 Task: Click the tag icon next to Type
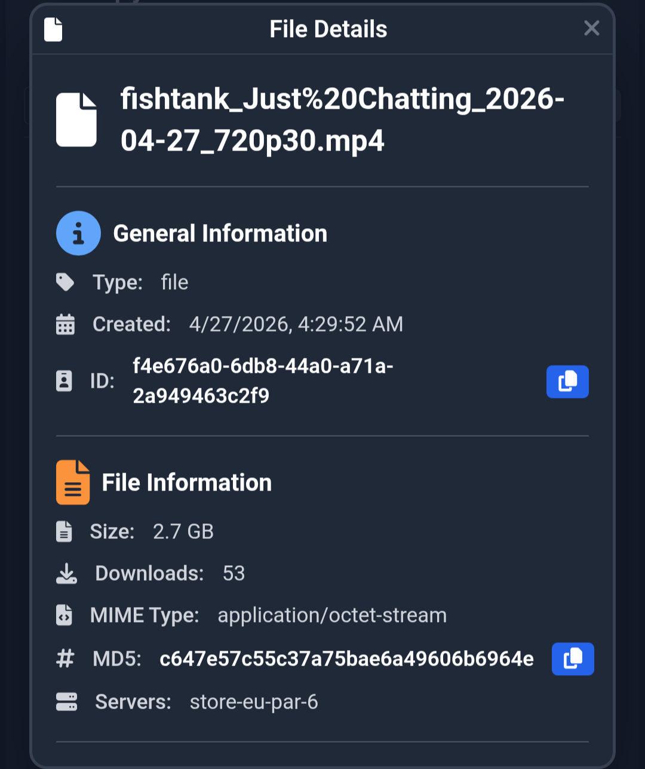tap(65, 282)
